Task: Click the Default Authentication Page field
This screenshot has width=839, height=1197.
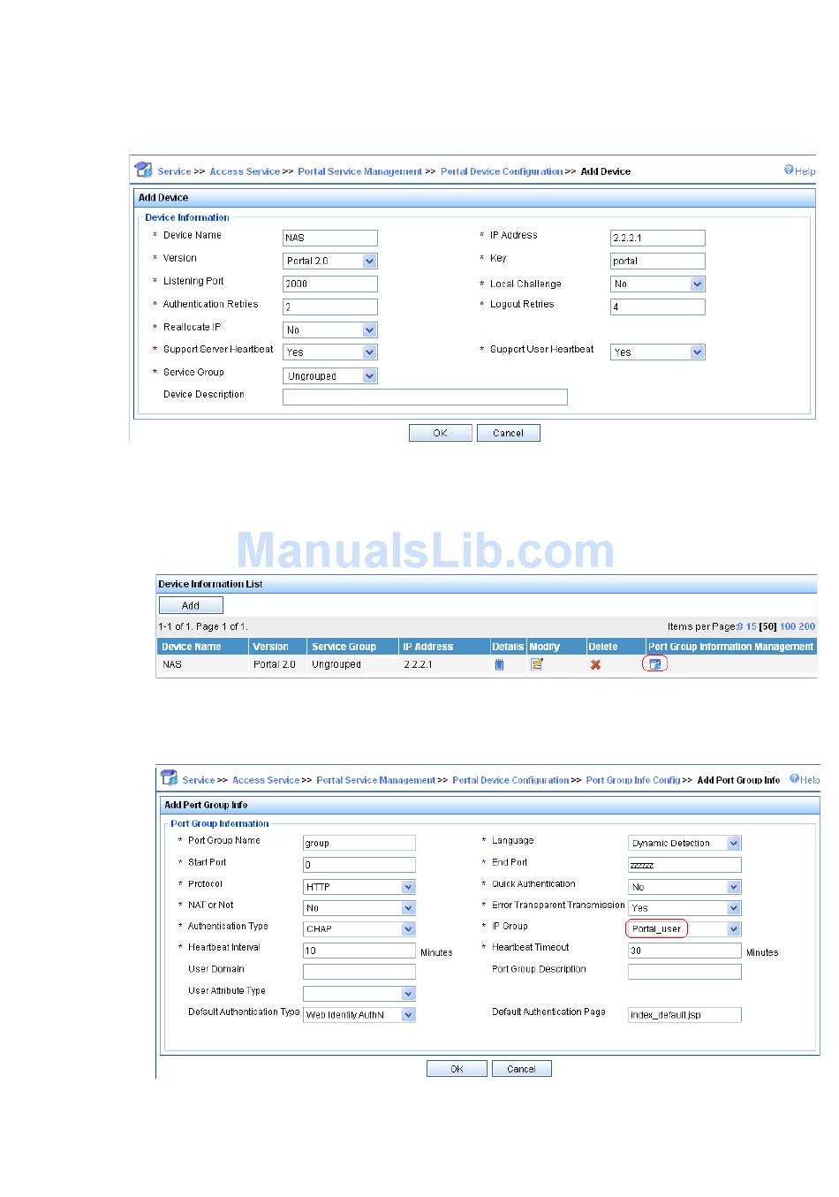Action: [684, 1015]
